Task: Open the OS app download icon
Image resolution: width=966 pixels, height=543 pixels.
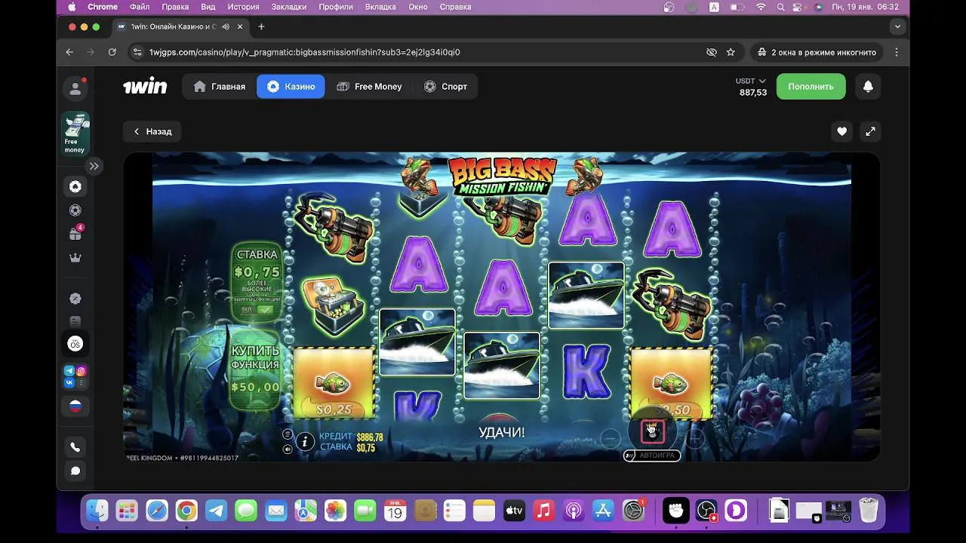Action: [75, 344]
